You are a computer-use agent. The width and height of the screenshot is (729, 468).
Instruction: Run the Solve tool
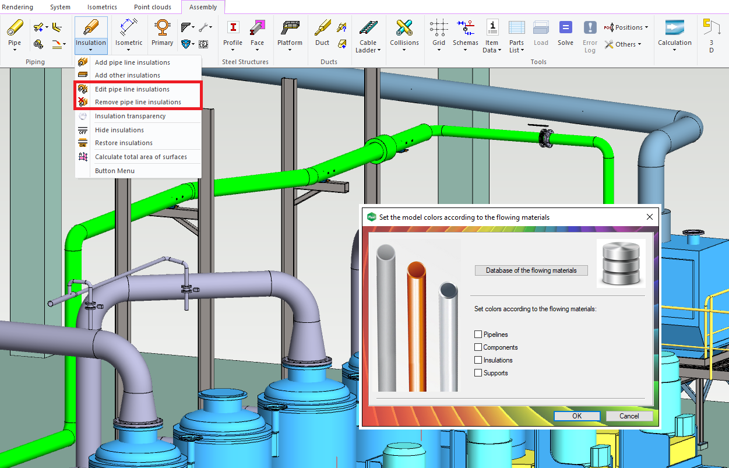click(x=565, y=28)
